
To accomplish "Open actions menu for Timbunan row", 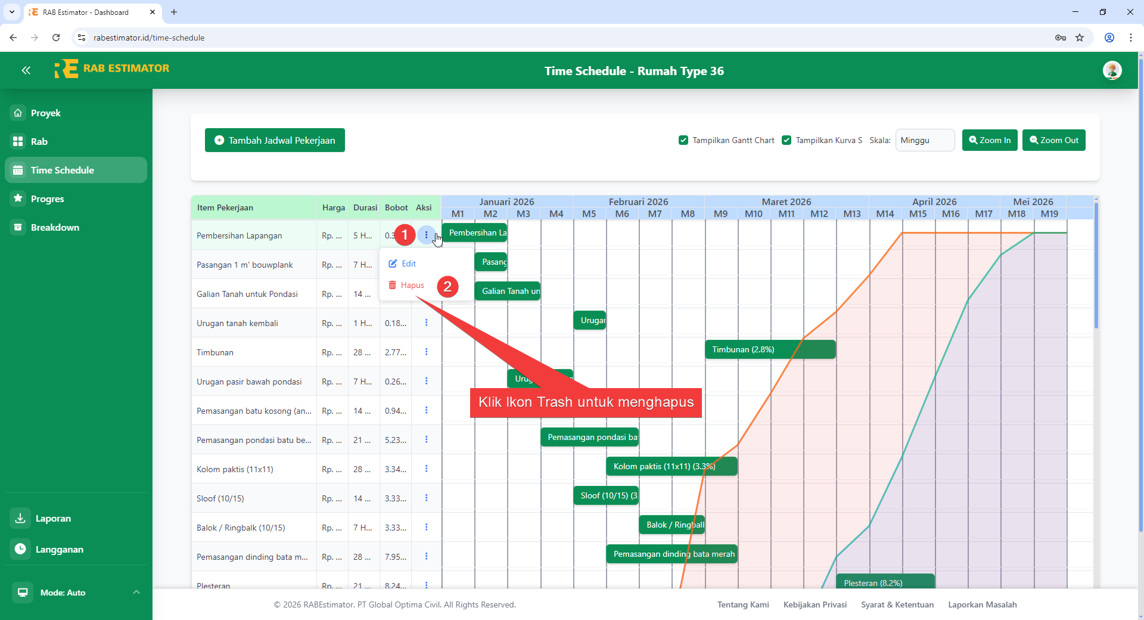I will click(426, 352).
